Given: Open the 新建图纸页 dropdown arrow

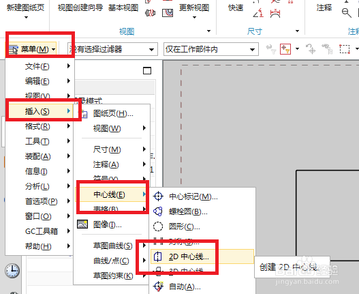Looking at the screenshot, I should (26, 18).
